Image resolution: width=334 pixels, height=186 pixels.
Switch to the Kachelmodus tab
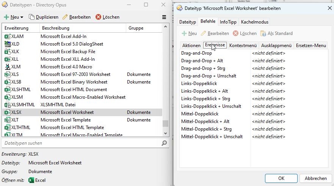coord(254,22)
